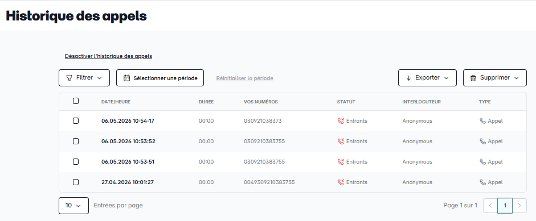Click the trash icon on Supprimer
Viewport: 536px width, 221px height.
point(473,78)
